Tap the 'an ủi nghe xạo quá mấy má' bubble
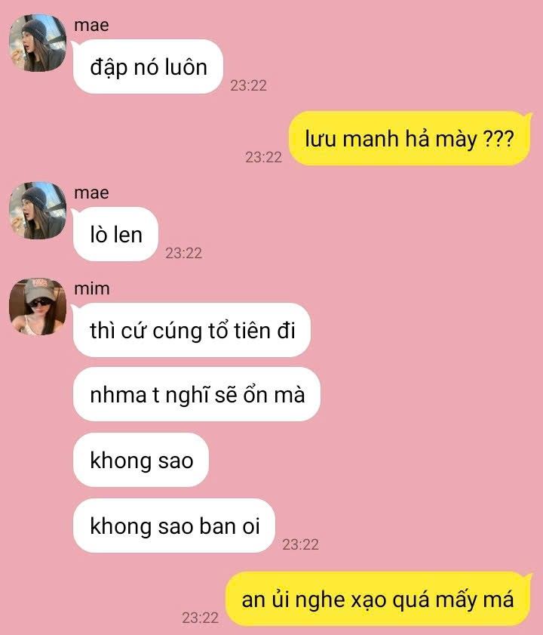The image size is (543, 635). [378, 600]
